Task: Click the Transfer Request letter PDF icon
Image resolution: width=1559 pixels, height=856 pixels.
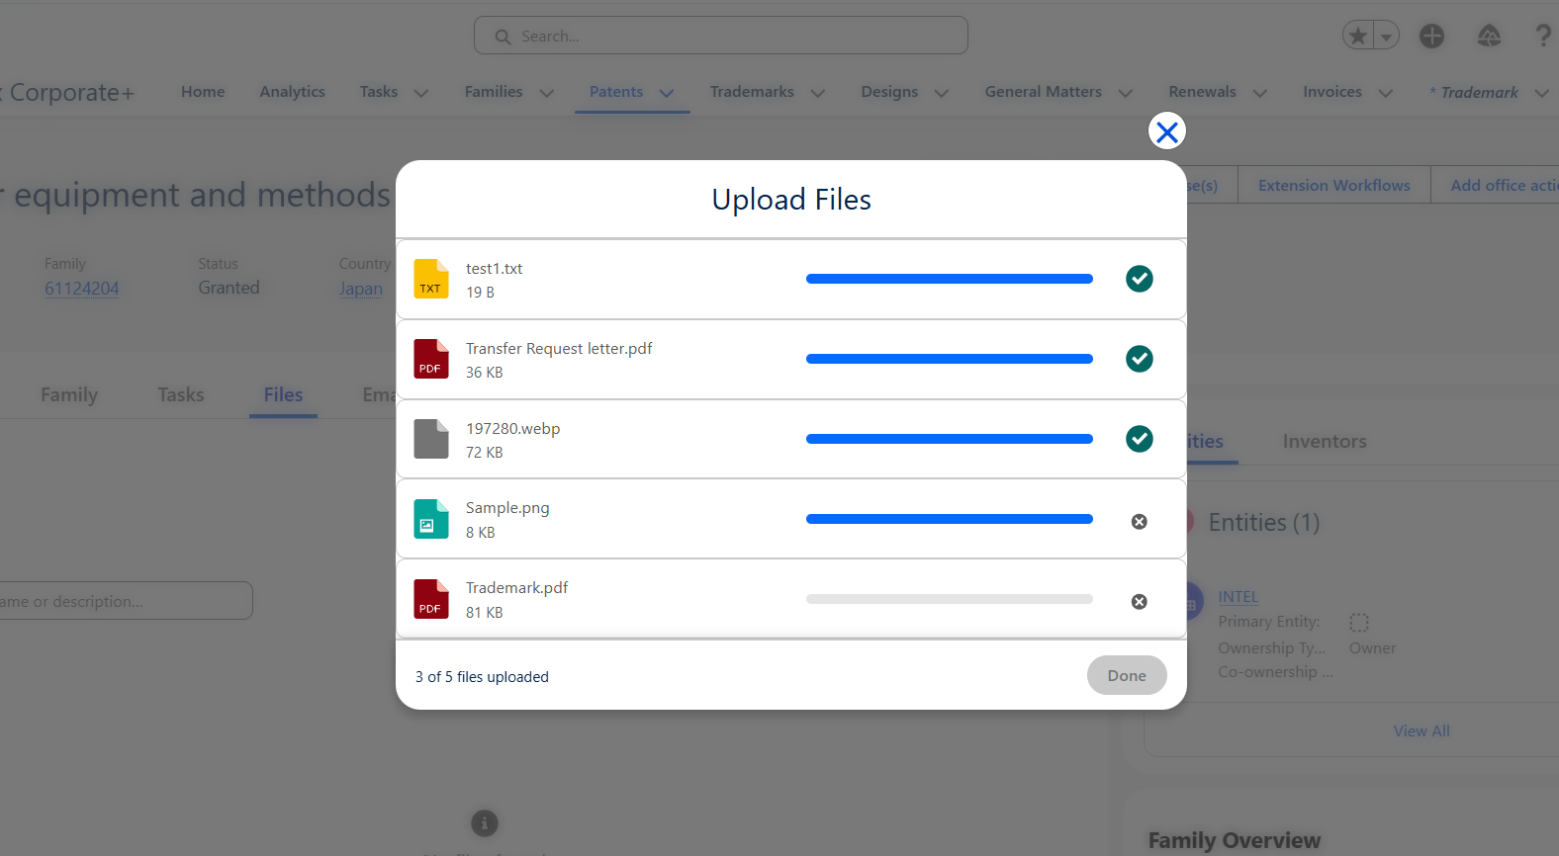Action: (430, 359)
